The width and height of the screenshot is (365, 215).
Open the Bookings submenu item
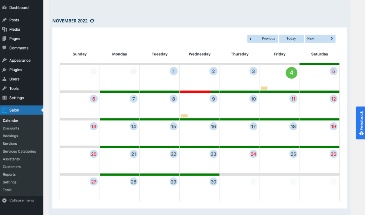[10, 136]
